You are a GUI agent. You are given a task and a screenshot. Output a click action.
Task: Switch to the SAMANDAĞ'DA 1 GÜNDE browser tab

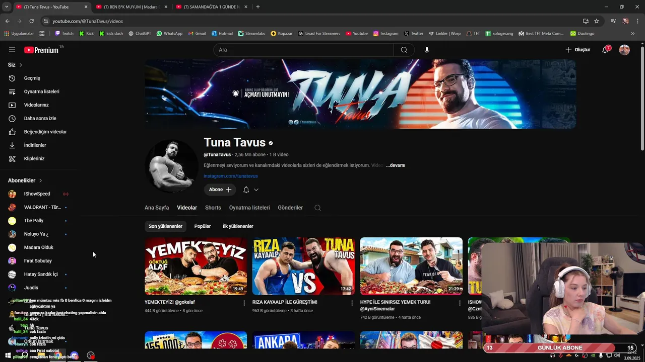point(211,7)
